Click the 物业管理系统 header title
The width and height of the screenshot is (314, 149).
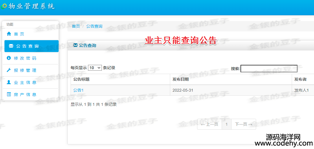click(32, 6)
